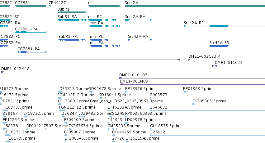Open the RE18916.5prime EST label
Image resolution: width=265 pixels, height=143 pixels.
point(141,89)
